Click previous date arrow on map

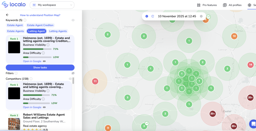pos(147,16)
